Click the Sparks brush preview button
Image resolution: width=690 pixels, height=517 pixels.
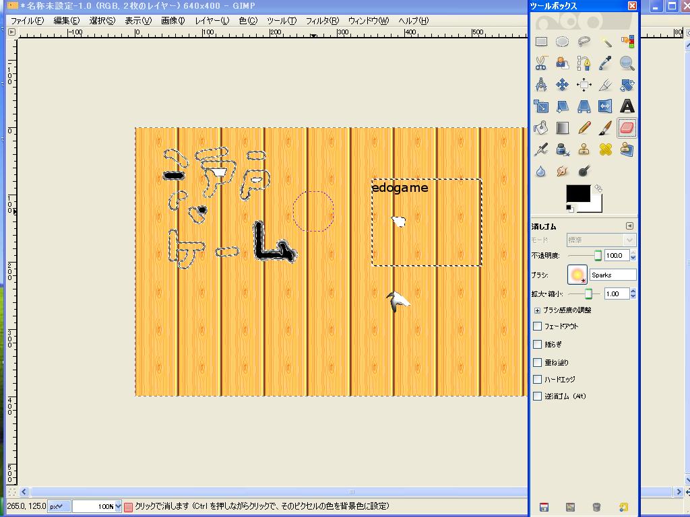(x=577, y=275)
